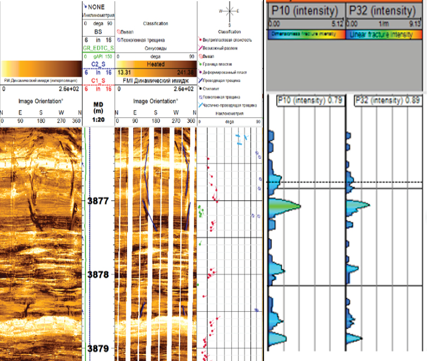Select the P10 (intensity) track header
This screenshot has width=430, height=361.
tap(306, 10)
